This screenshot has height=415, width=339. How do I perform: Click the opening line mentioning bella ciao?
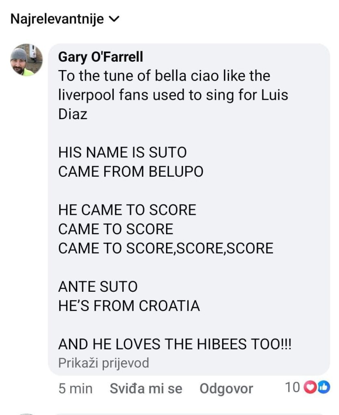click(164, 76)
